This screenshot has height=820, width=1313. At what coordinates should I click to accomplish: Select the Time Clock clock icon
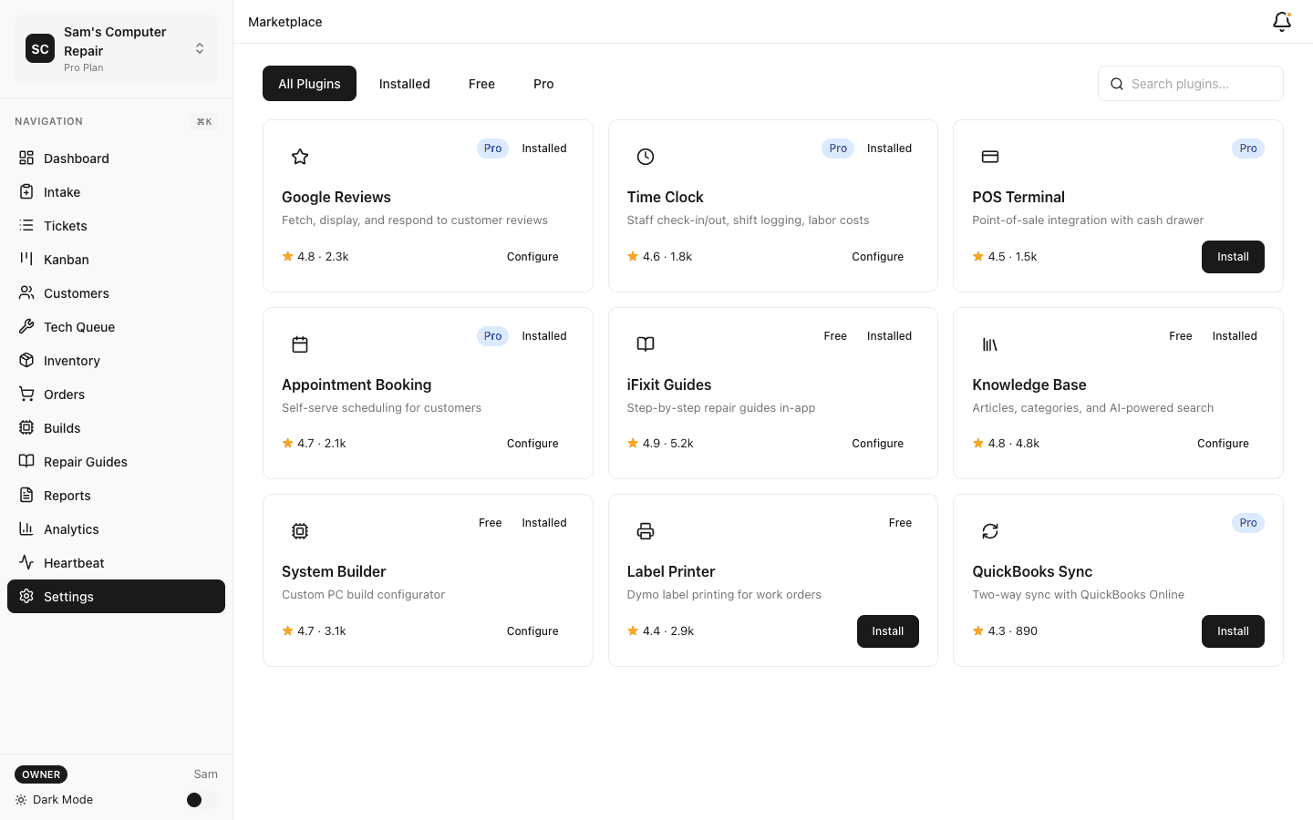tap(646, 157)
